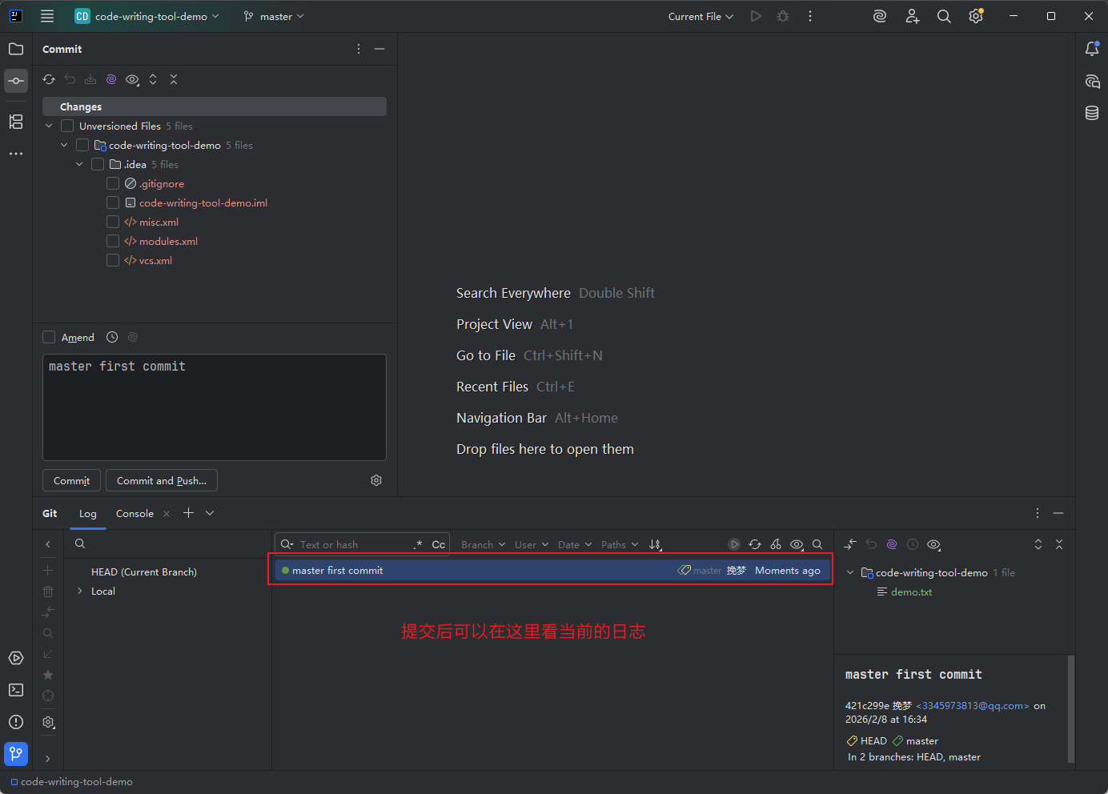Open the project name dropdown
The width and height of the screenshot is (1108, 794).
tap(147, 16)
